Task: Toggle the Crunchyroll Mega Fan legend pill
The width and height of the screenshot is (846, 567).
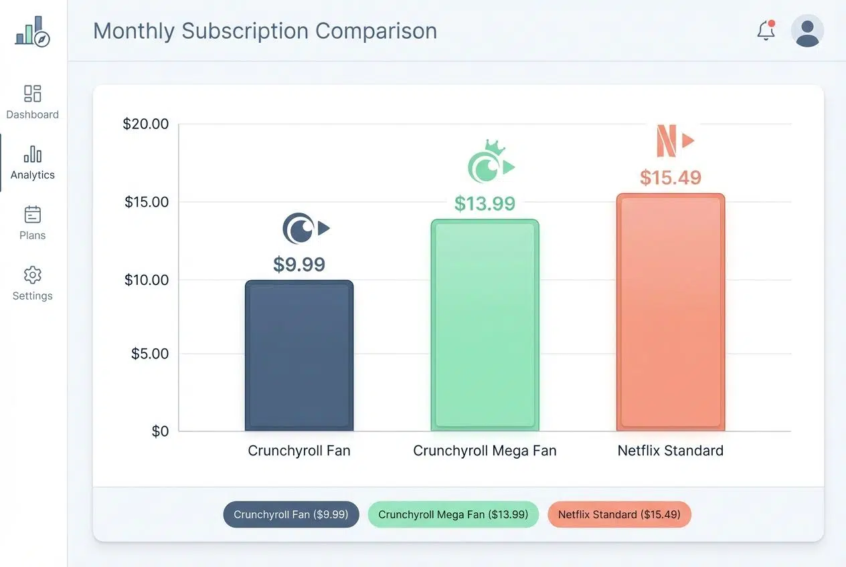Action: (453, 514)
